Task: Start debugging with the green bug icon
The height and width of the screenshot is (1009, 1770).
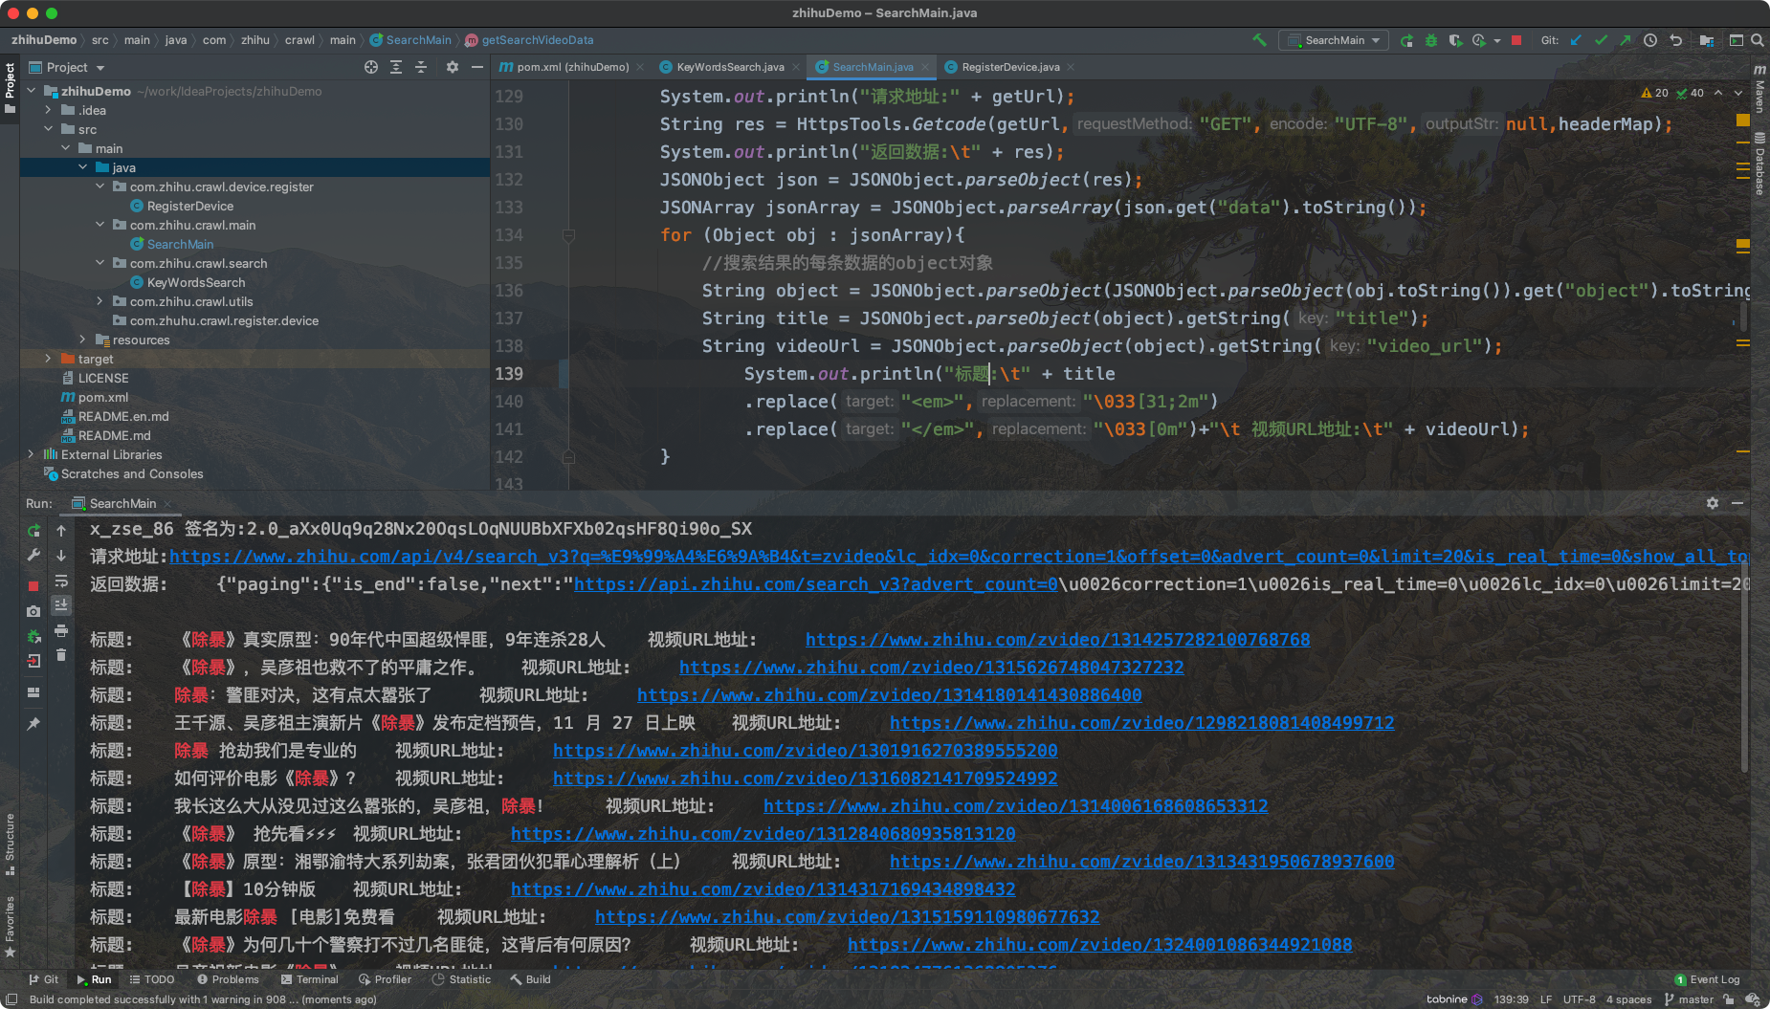Action: click(x=1430, y=40)
